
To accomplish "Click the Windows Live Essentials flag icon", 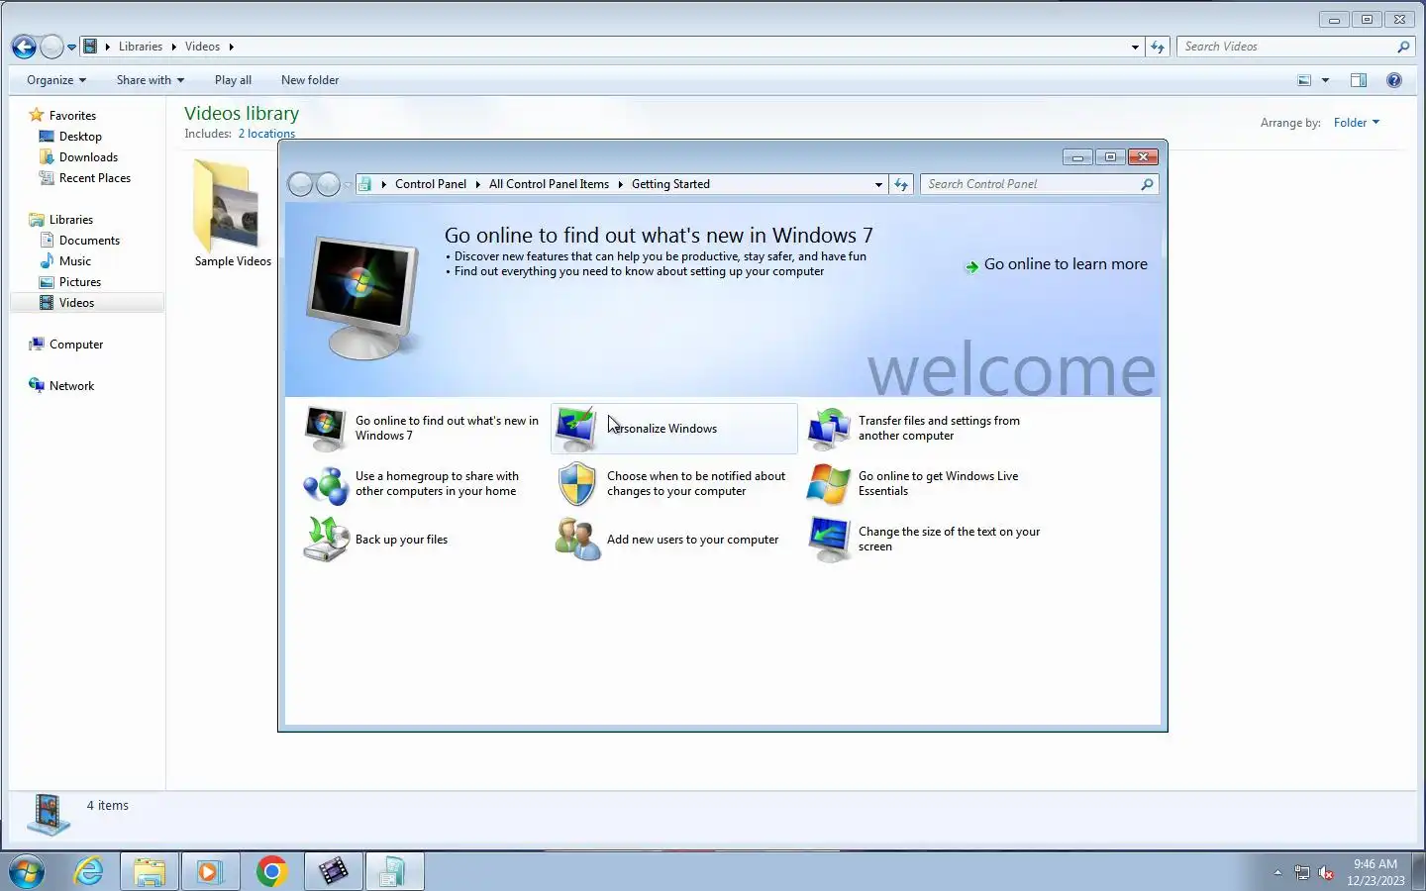I will (829, 484).
